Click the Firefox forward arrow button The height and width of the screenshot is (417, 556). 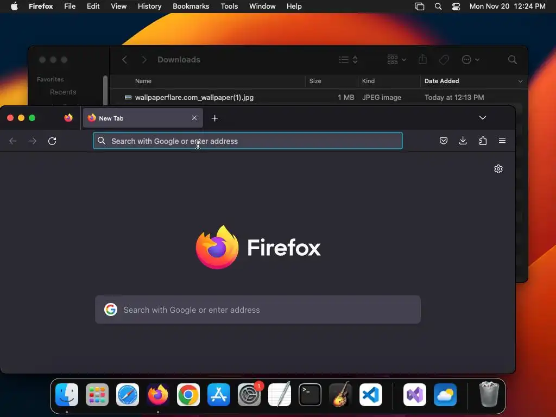pyautogui.click(x=32, y=141)
